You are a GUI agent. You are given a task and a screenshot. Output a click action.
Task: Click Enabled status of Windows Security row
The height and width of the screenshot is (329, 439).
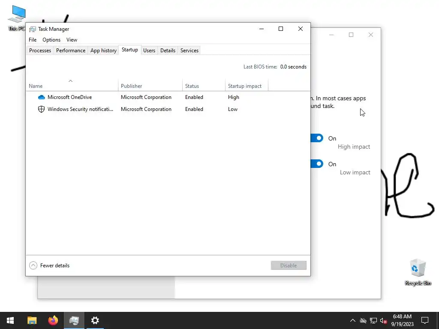194,109
